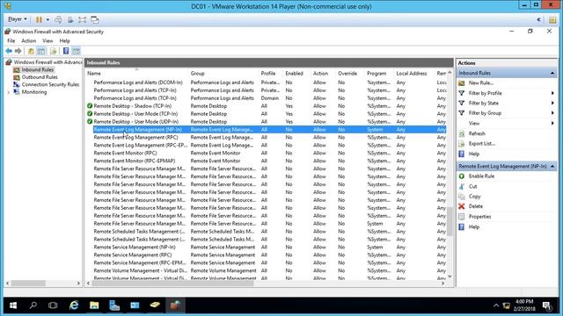Select Connection Security Rules in the tree
Image resolution: width=563 pixels, height=316 pixels.
pyautogui.click(x=50, y=84)
